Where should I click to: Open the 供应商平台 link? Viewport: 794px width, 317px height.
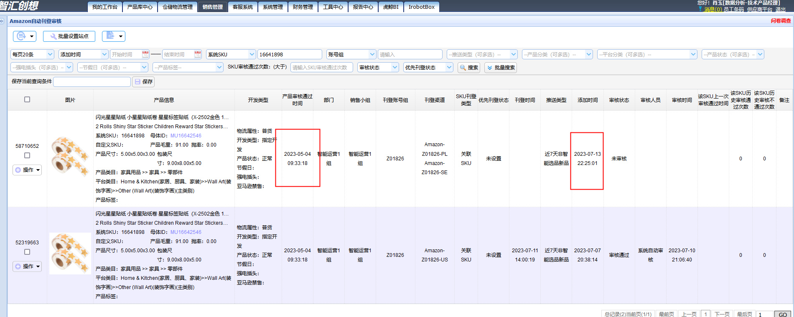coord(759,9)
